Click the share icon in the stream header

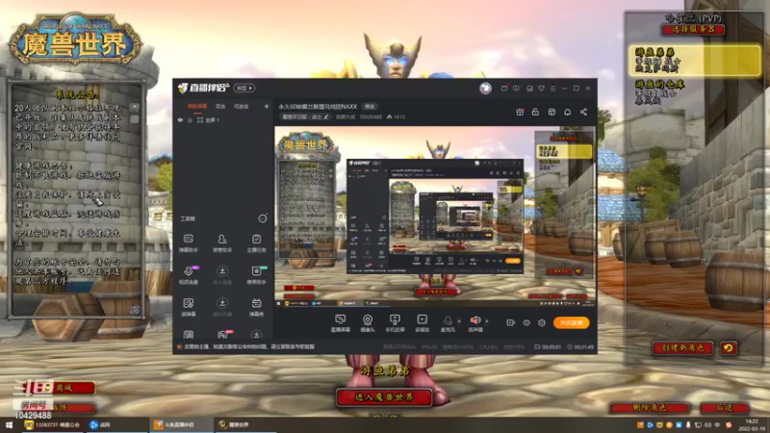point(583,112)
